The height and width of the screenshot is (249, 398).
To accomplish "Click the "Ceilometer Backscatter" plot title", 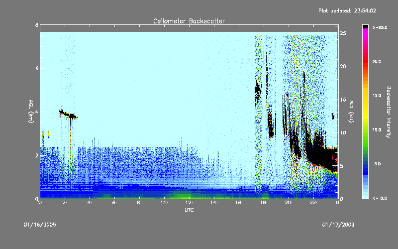I will [x=189, y=21].
